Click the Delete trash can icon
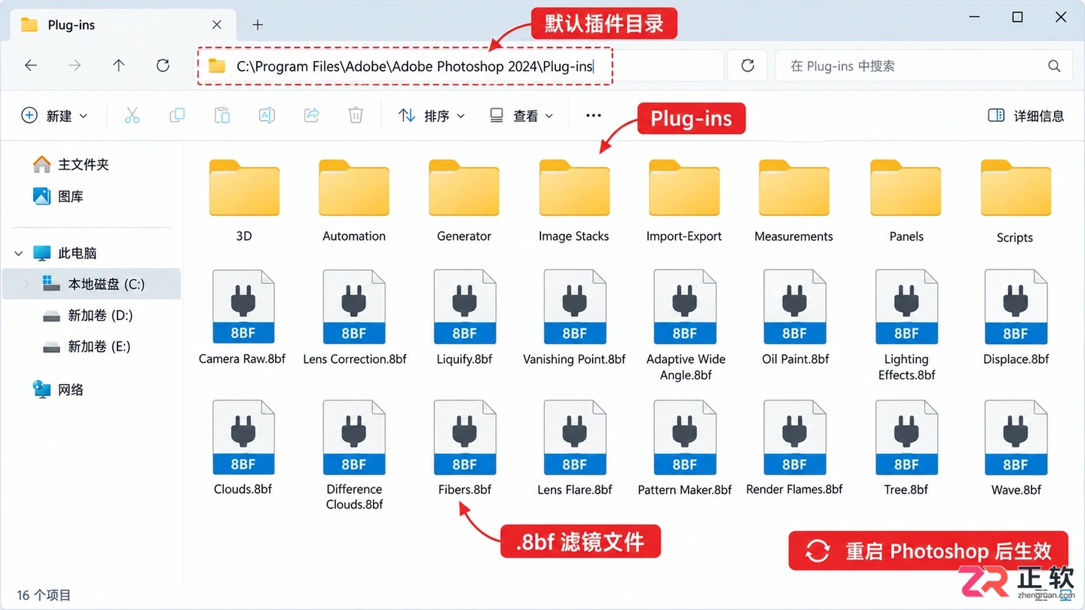This screenshot has height=610, width=1085. [356, 115]
